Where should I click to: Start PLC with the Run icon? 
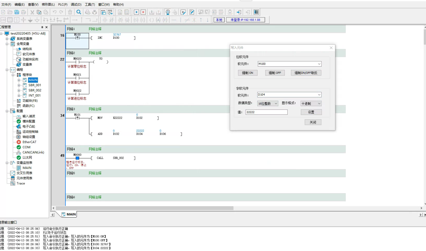coord(136,12)
